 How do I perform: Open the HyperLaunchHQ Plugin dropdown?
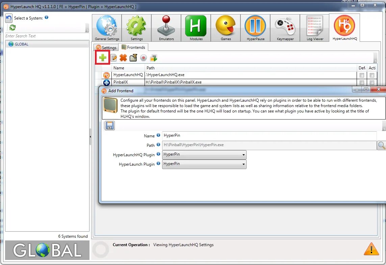[x=204, y=155]
